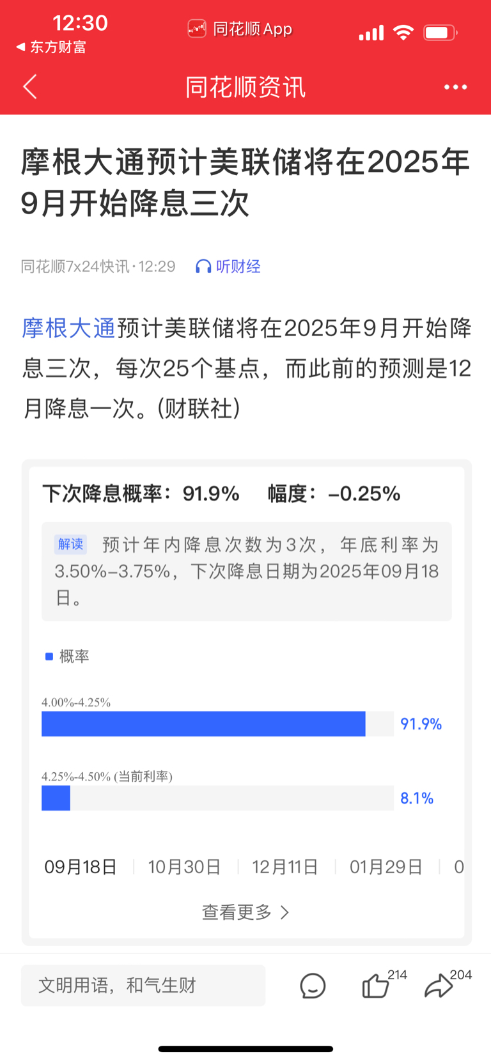Open the three-dot more menu

[455, 87]
